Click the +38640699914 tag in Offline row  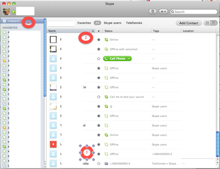162,154
